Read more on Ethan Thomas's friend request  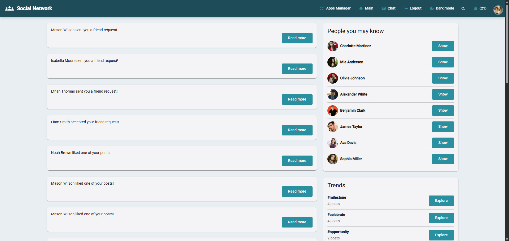[297, 99]
